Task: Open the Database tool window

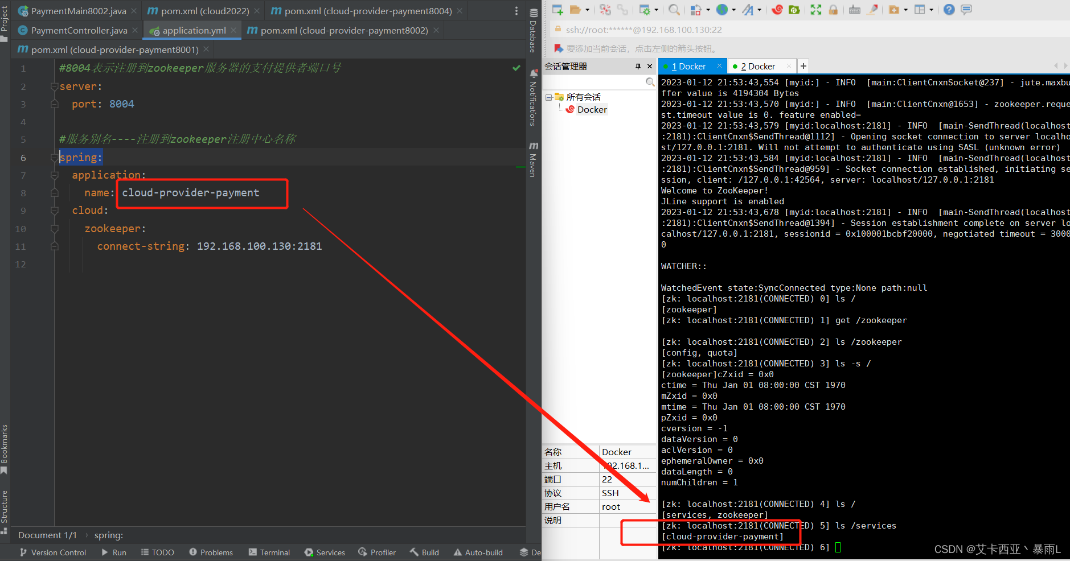Action: [533, 31]
